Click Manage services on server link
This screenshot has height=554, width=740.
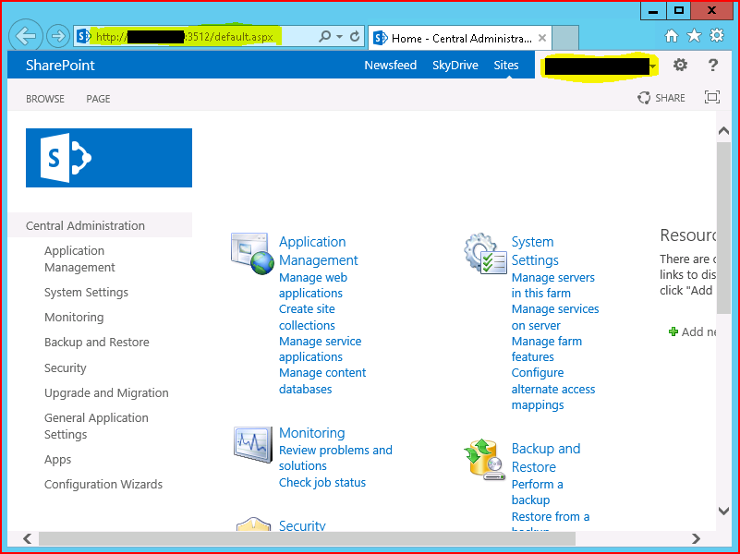(555, 317)
